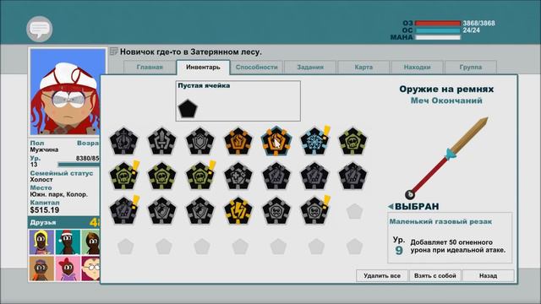Open the Инвентарь tab
Viewport: 541px width, 304px height.
coord(203,68)
